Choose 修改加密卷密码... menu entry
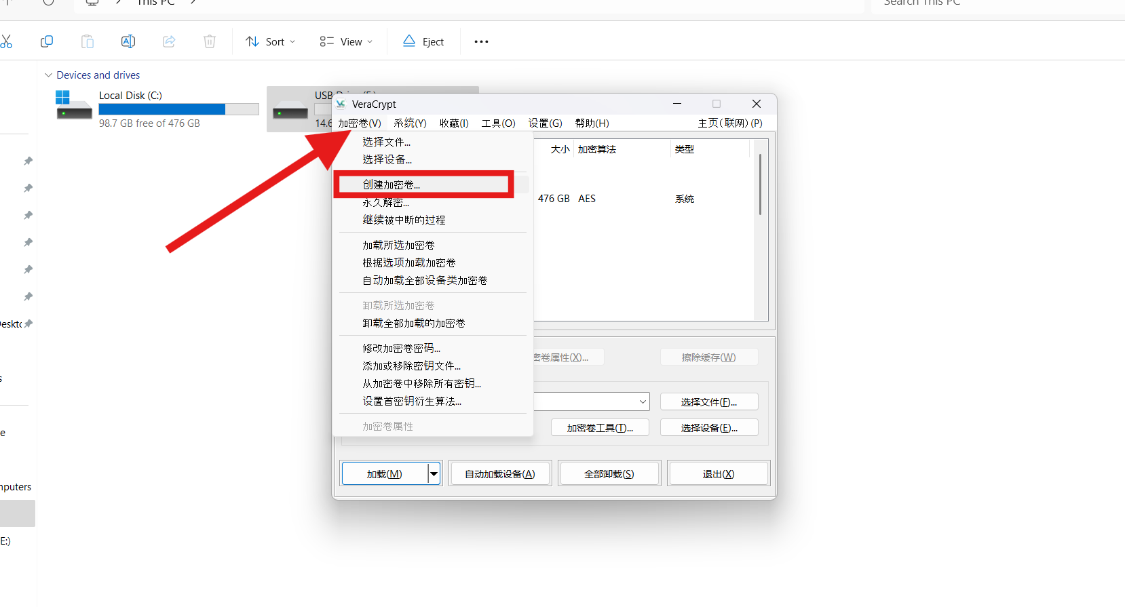 click(x=433, y=348)
